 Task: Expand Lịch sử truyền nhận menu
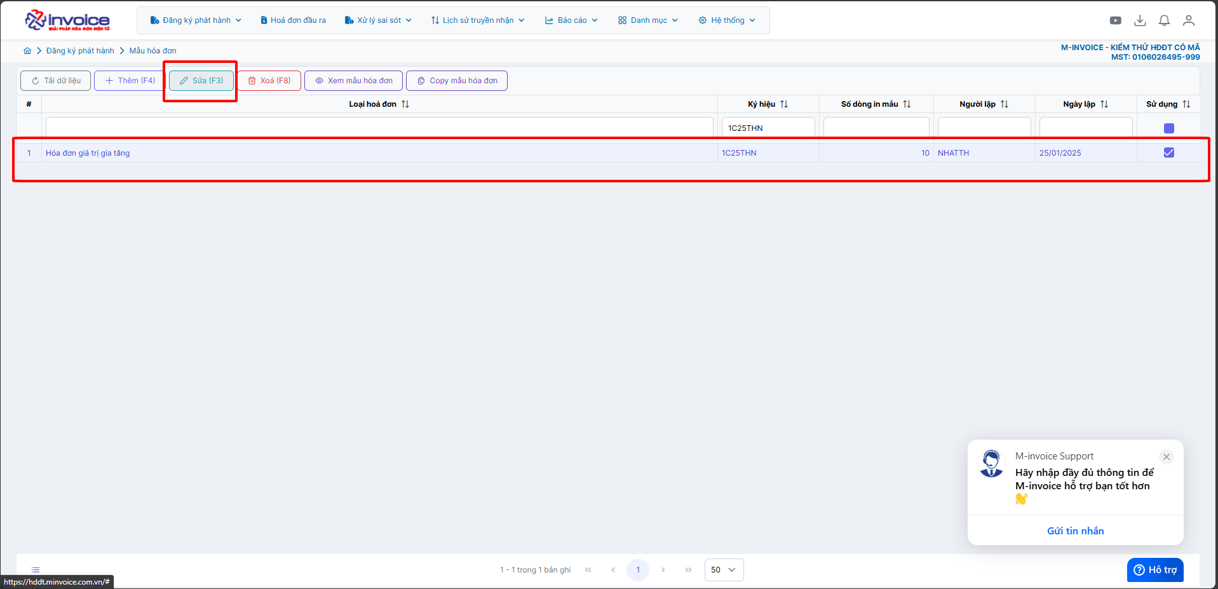coord(478,20)
